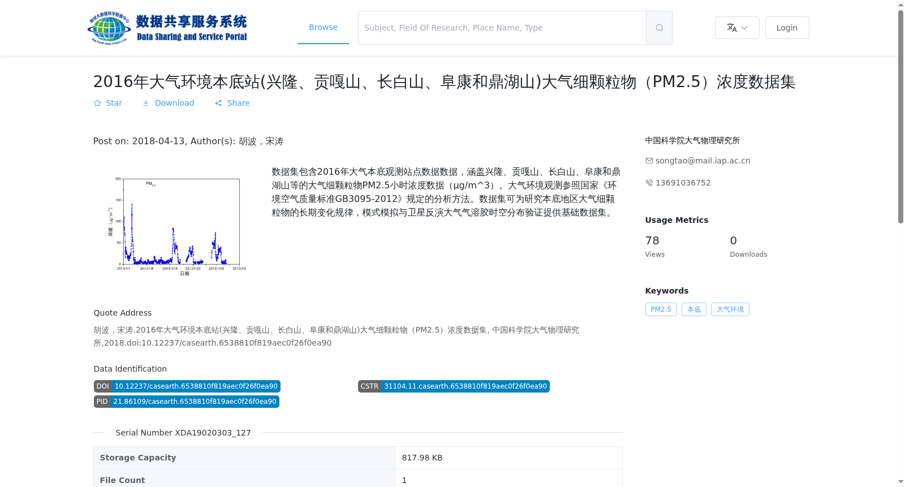Click the Usage Metrics heading

pos(676,220)
